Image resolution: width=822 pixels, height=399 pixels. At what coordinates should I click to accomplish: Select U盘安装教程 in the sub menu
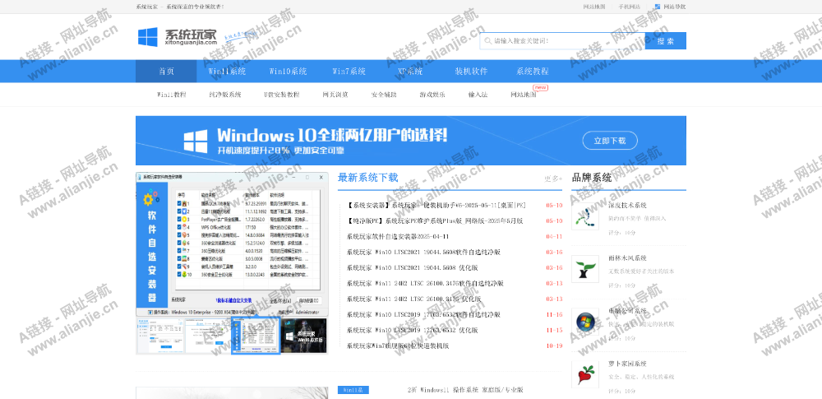[281, 95]
